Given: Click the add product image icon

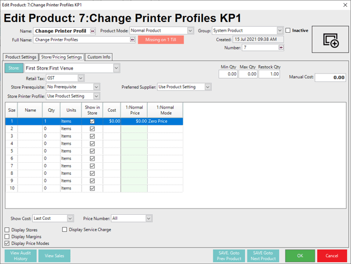Looking at the screenshot, I should click(330, 40).
